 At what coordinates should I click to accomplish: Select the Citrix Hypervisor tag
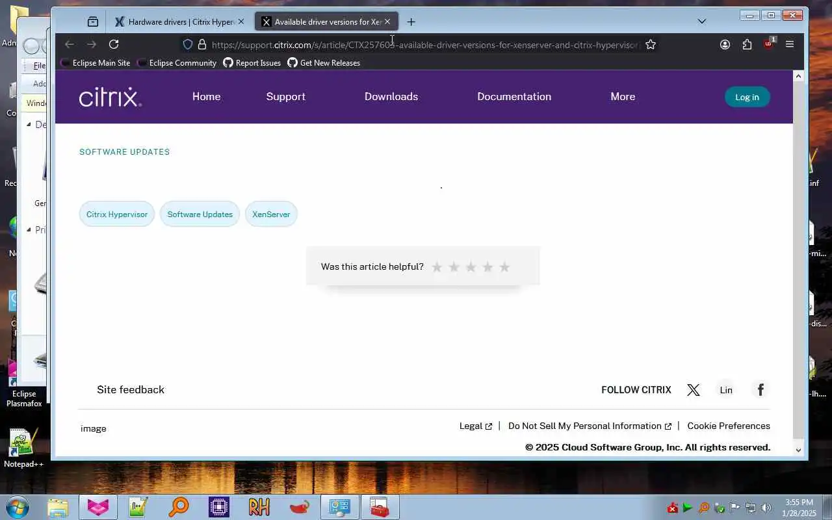point(117,214)
